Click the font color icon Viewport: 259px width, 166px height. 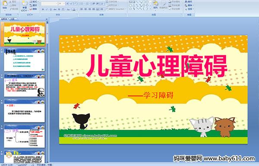pos(74,9)
